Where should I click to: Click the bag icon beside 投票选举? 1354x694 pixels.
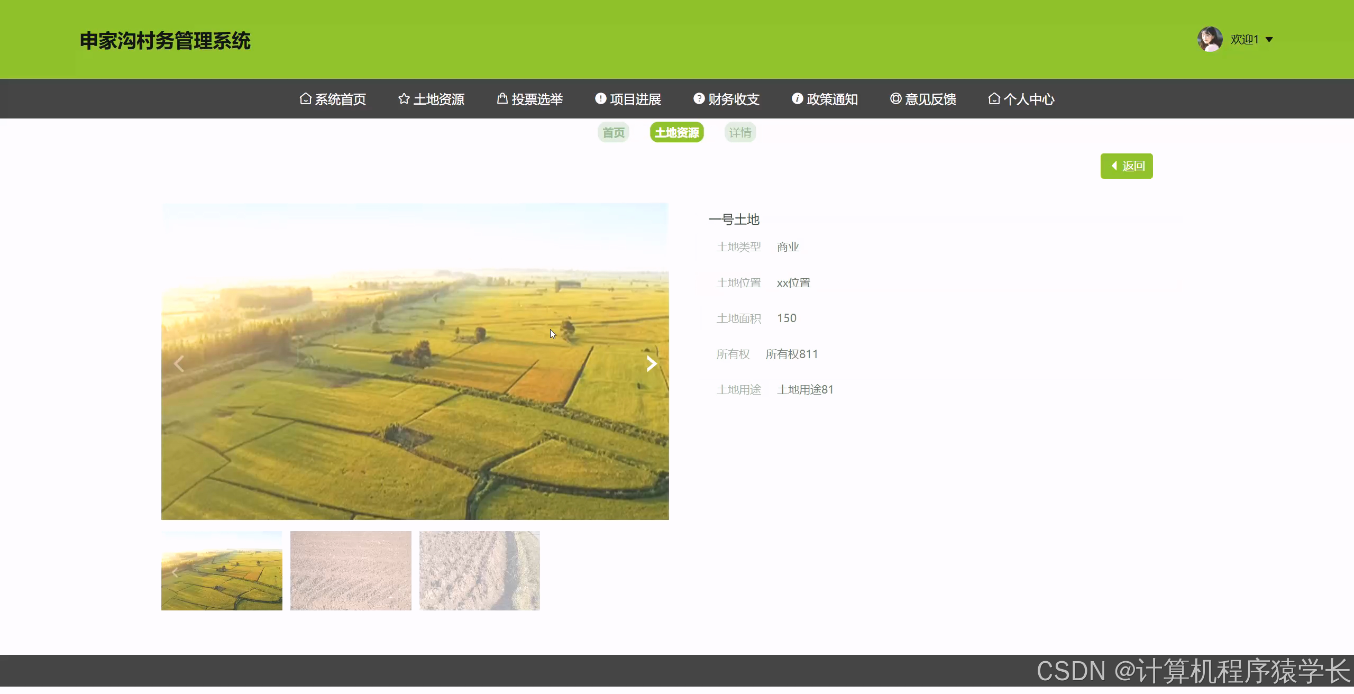(502, 98)
